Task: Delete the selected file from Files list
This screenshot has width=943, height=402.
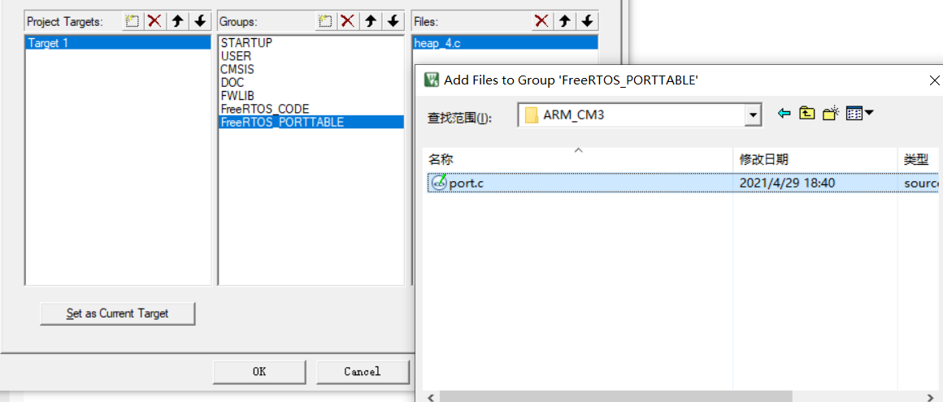Action: tap(542, 22)
